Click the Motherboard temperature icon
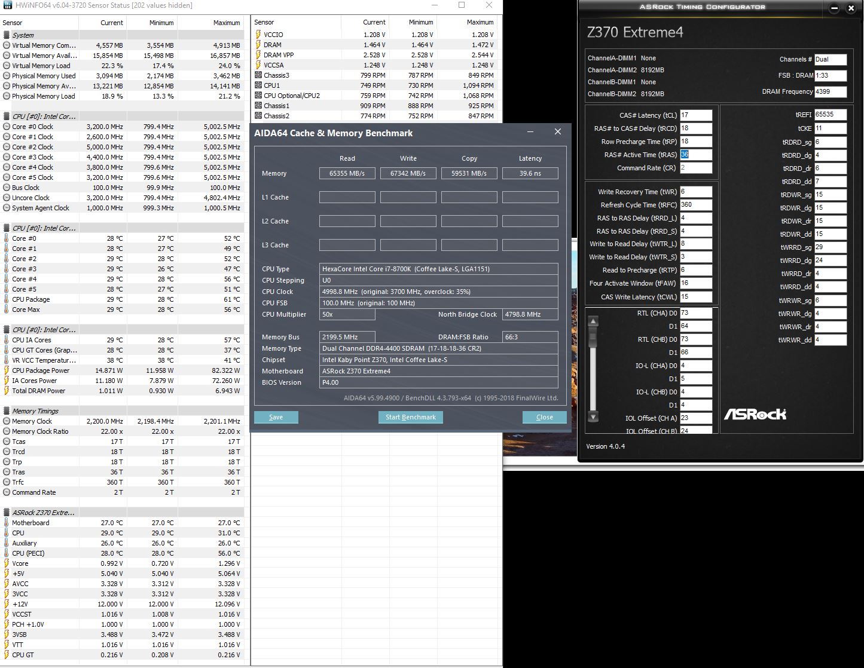The image size is (864, 668). pos(7,523)
